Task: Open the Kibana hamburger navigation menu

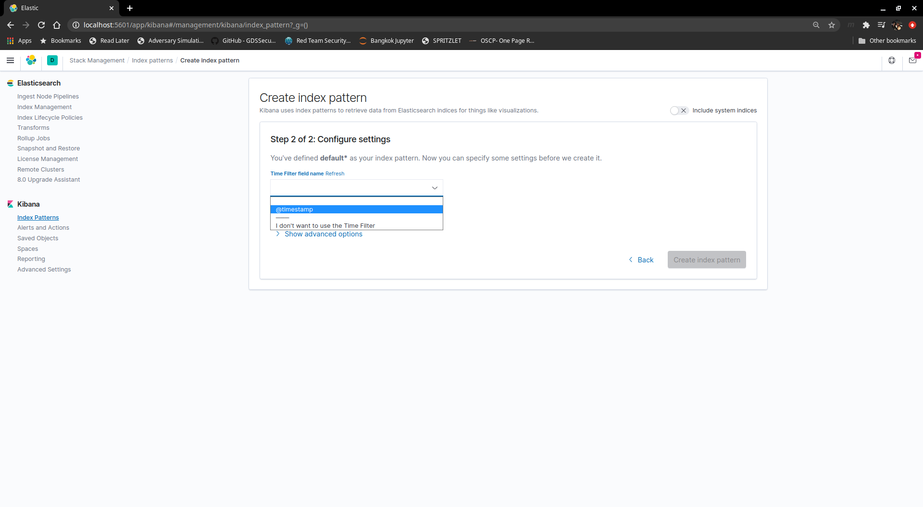Action: pyautogui.click(x=10, y=61)
